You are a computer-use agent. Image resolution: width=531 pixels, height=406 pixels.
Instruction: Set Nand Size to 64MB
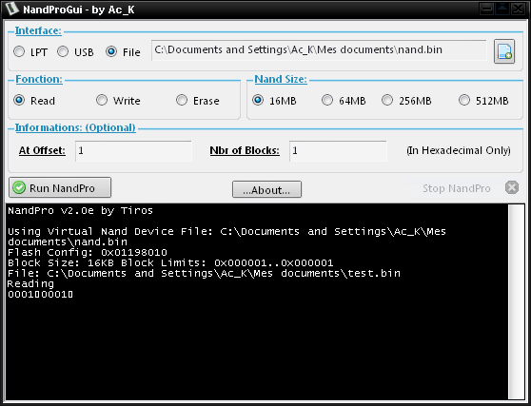coord(327,100)
